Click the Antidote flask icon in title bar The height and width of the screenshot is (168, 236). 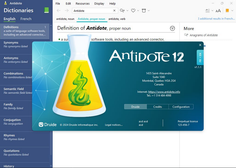click(6, 3)
